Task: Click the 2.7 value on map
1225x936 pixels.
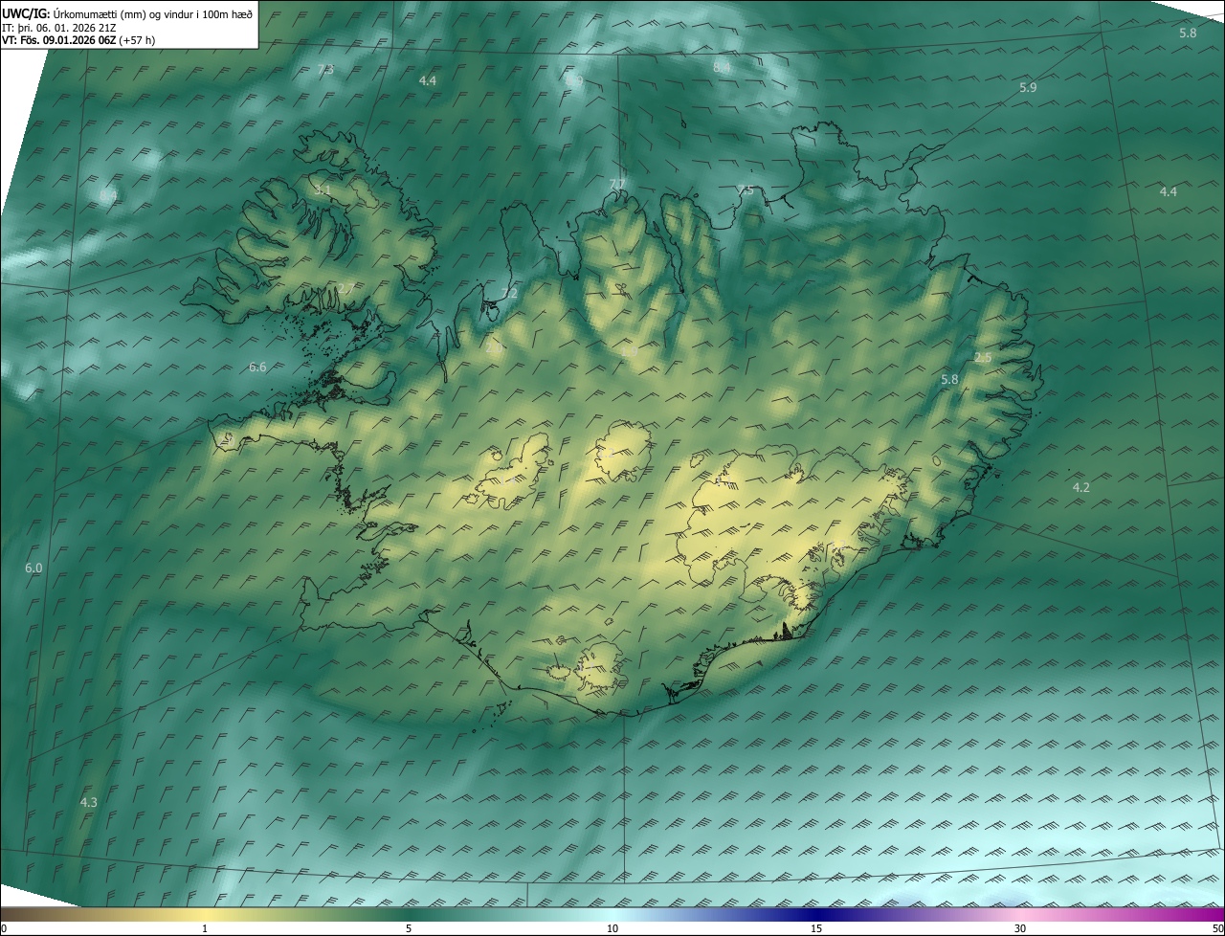Action: (x=345, y=289)
